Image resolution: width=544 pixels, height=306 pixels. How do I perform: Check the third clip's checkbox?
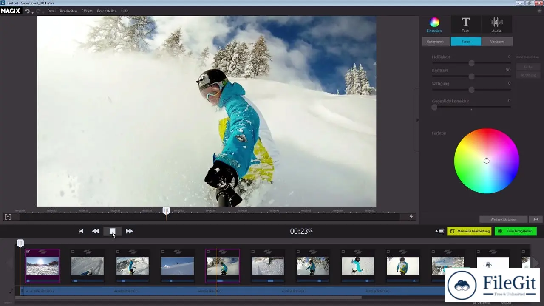118,252
